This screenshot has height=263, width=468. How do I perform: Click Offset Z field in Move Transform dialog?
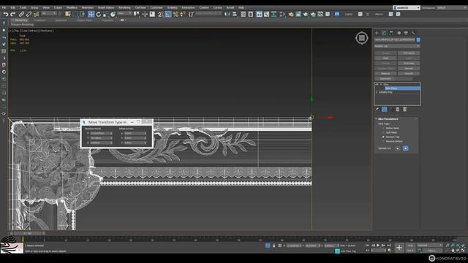coord(135,143)
